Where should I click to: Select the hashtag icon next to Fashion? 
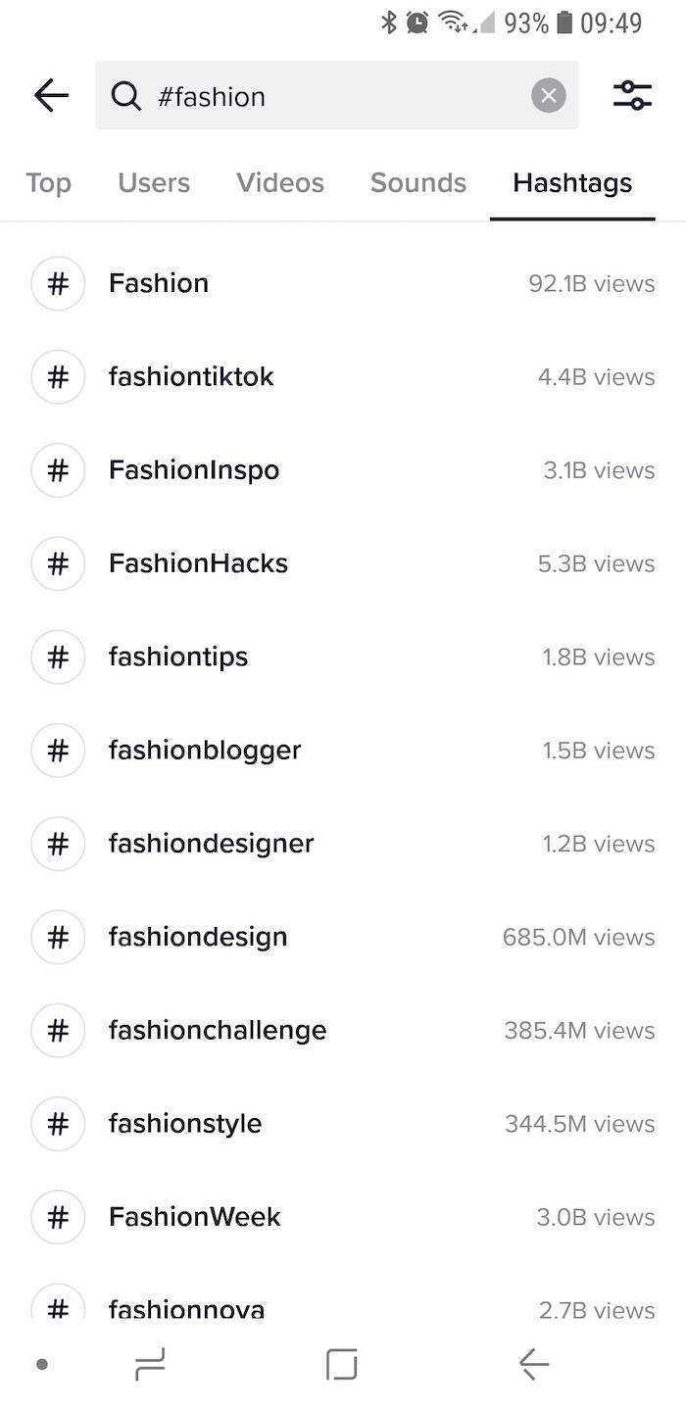coord(58,283)
